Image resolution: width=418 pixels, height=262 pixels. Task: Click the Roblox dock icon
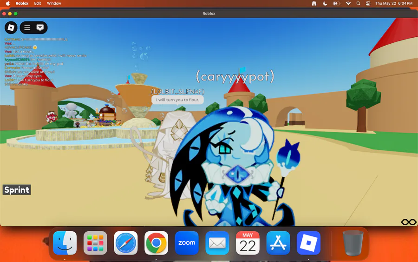[x=309, y=243]
